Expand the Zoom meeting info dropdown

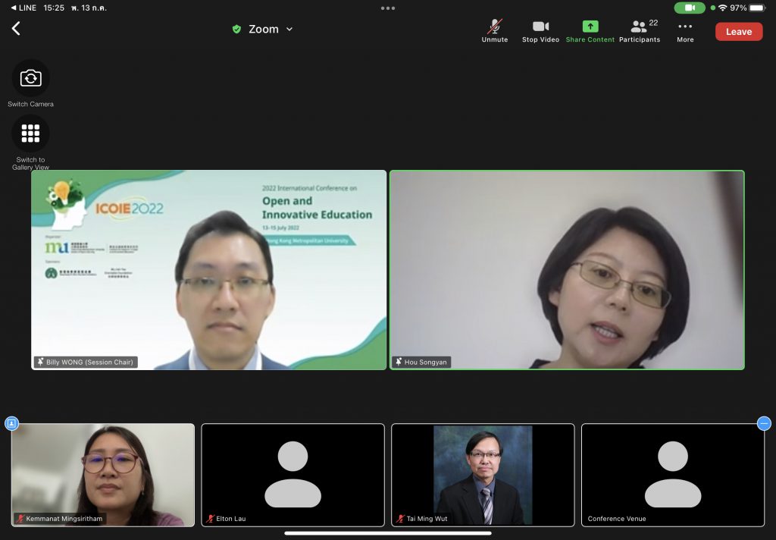point(289,30)
